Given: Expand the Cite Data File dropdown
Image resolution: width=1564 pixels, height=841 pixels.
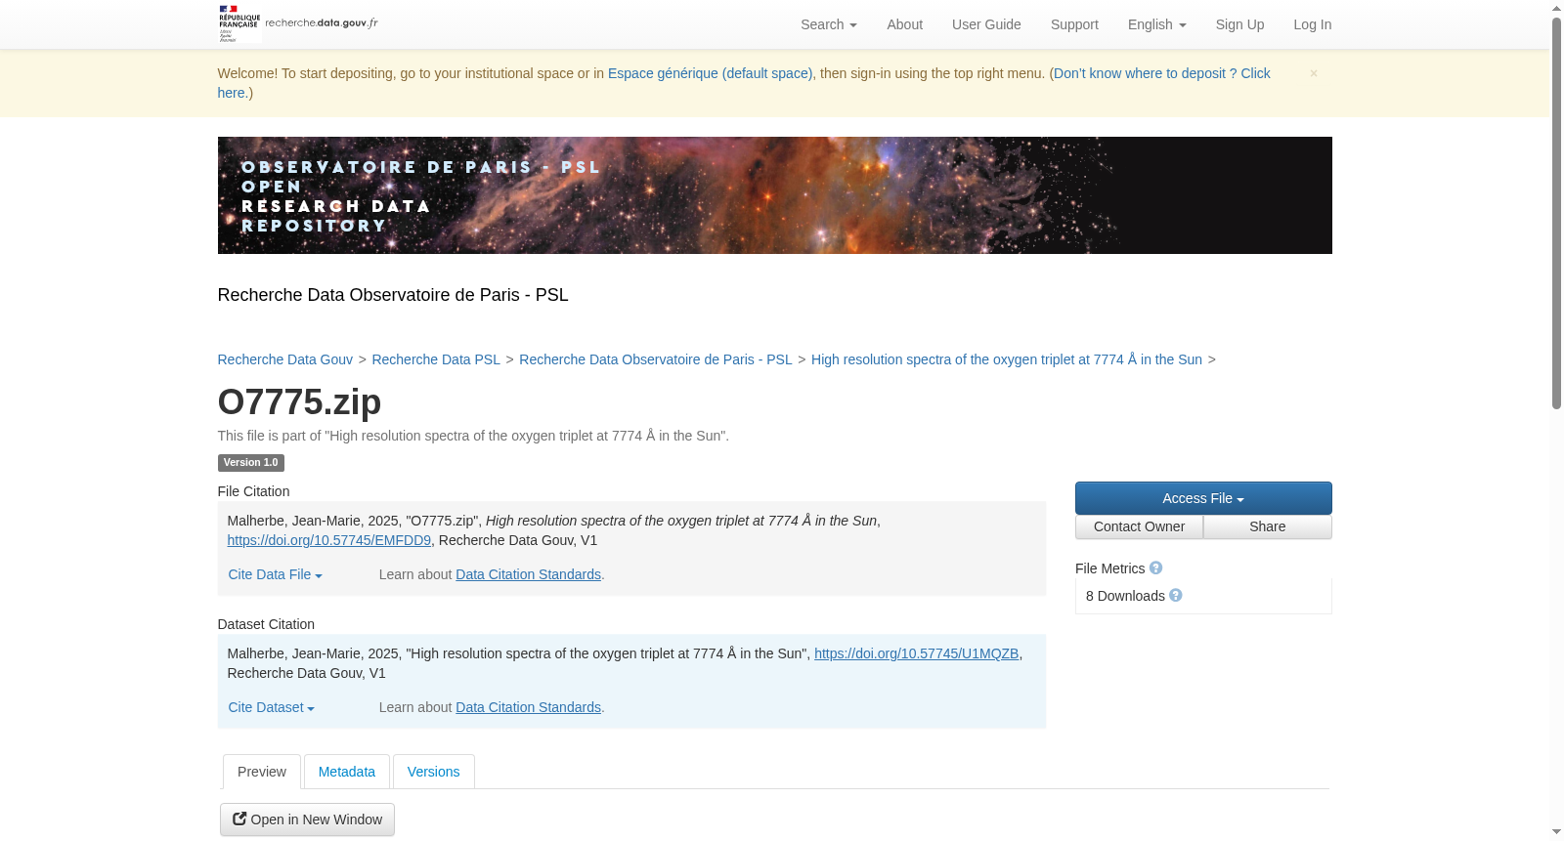Looking at the screenshot, I should [x=276, y=574].
